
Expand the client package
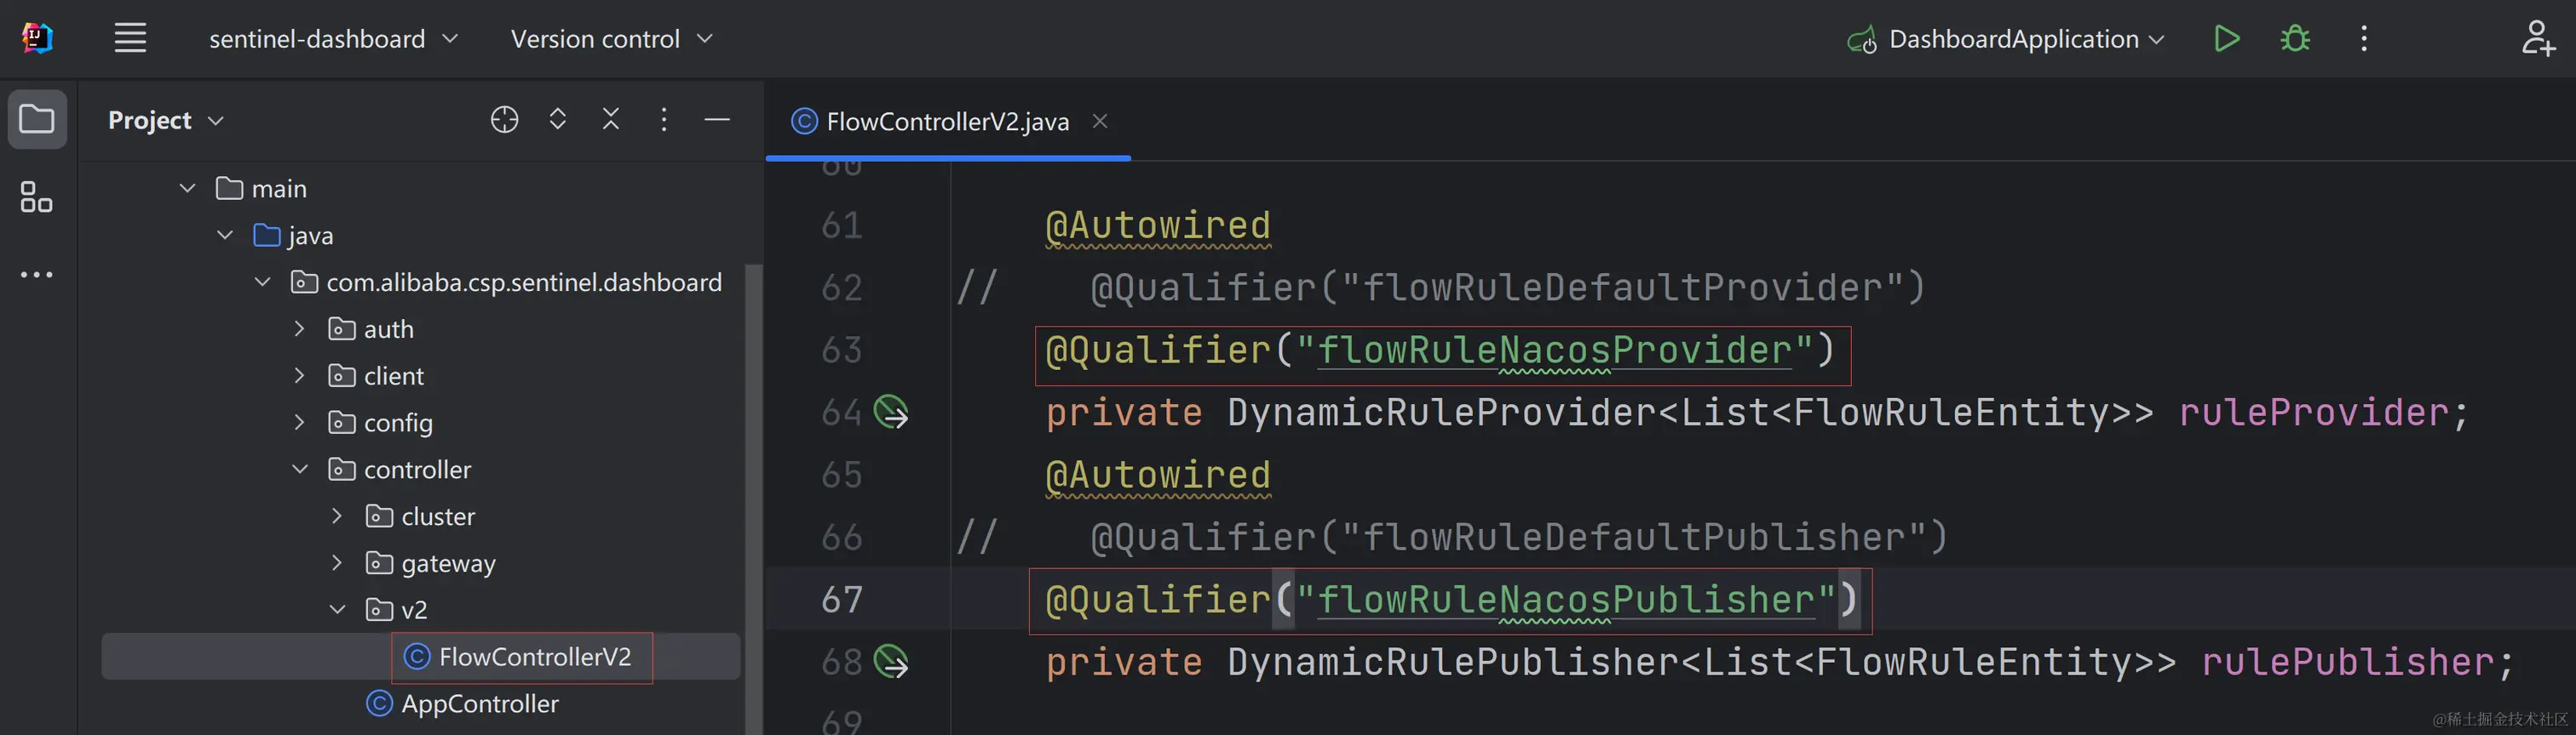pos(299,375)
